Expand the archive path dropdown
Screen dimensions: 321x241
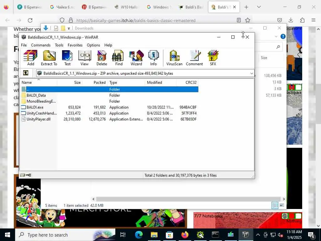pyautogui.click(x=252, y=73)
